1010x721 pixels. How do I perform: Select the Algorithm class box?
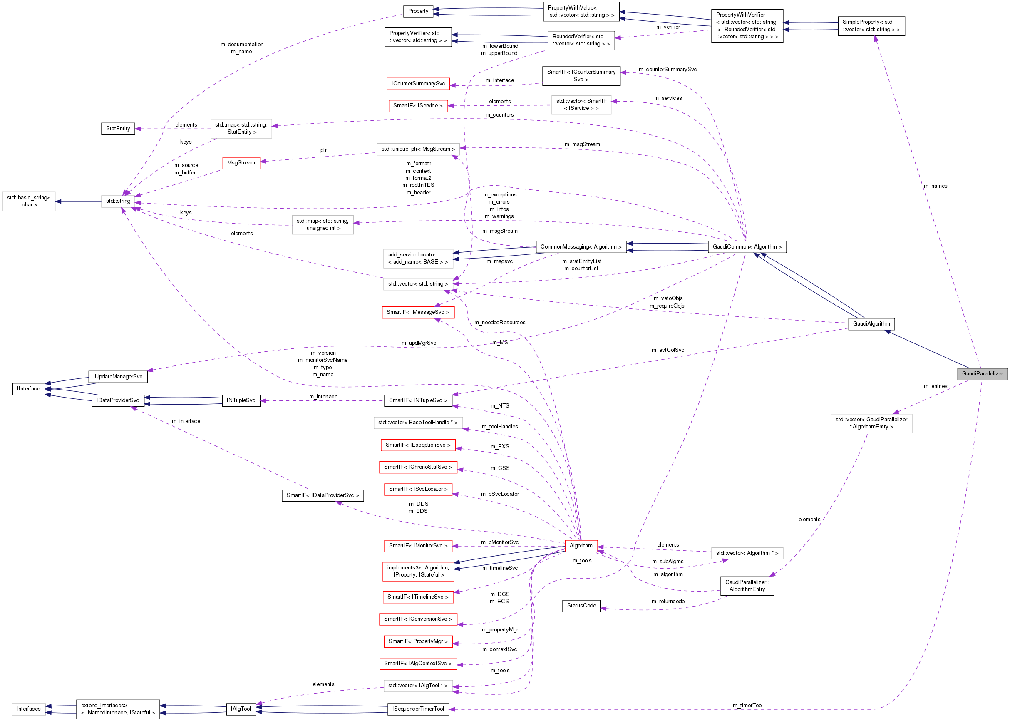click(581, 546)
